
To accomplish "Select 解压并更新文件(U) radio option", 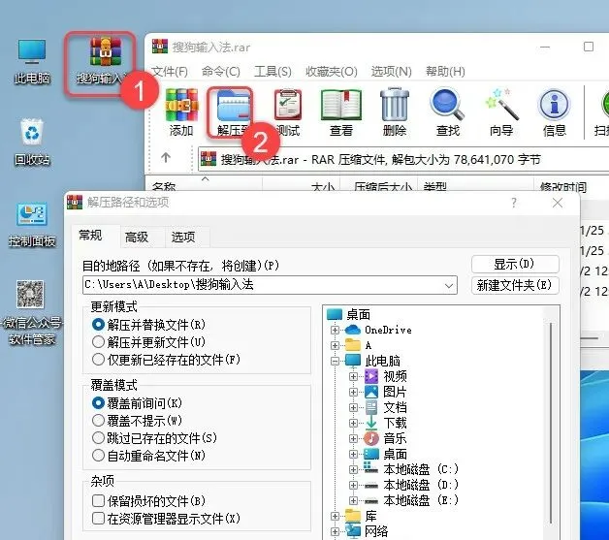I will (148, 342).
